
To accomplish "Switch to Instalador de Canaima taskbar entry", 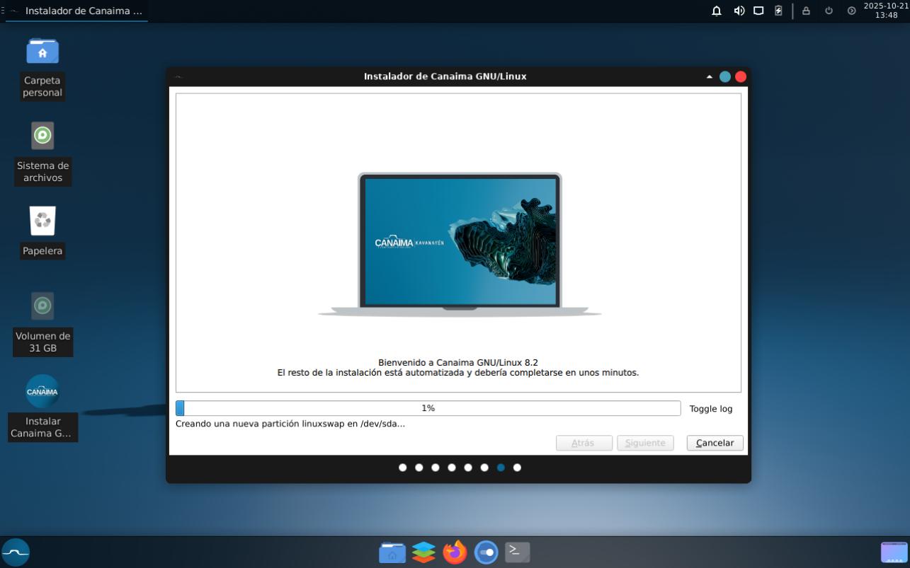I will pos(76,11).
